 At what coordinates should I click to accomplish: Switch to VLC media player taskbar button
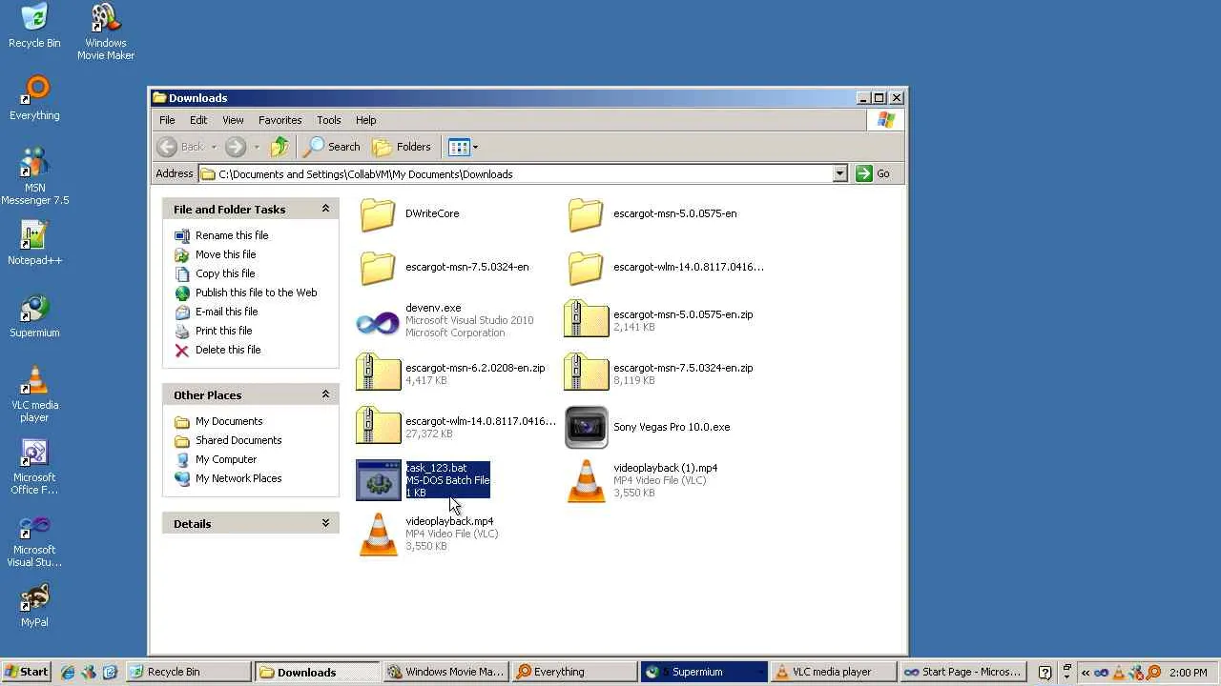pyautogui.click(x=833, y=672)
